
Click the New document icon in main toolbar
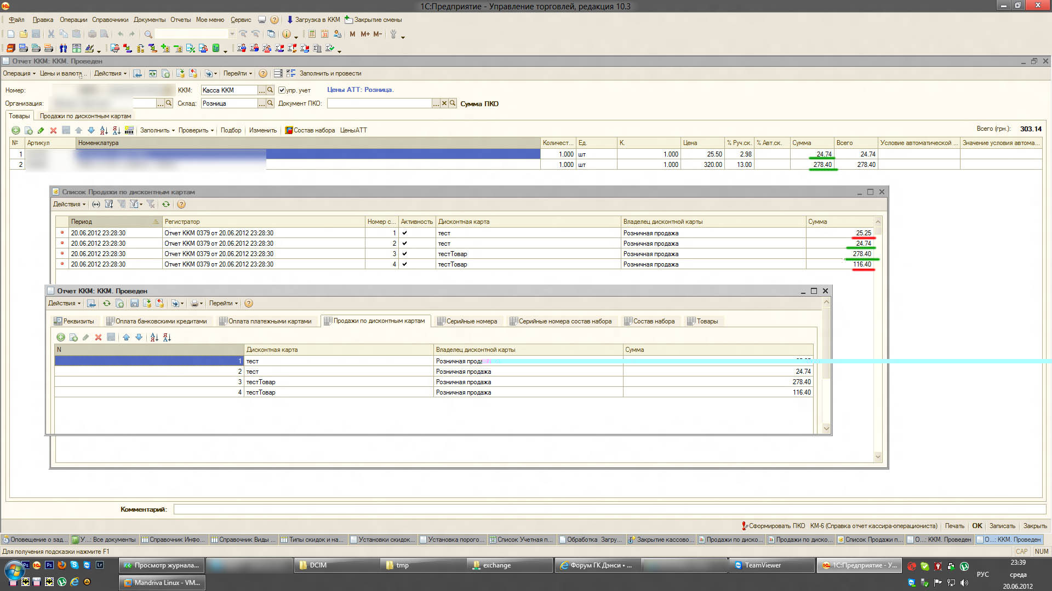click(x=10, y=34)
